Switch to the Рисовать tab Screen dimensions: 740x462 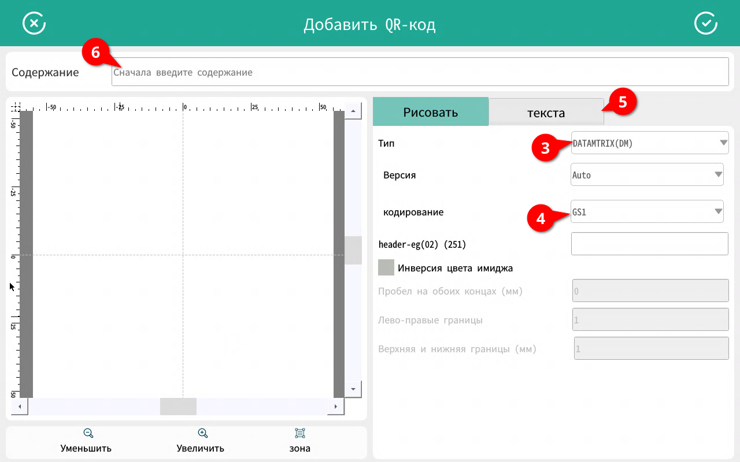tap(431, 112)
